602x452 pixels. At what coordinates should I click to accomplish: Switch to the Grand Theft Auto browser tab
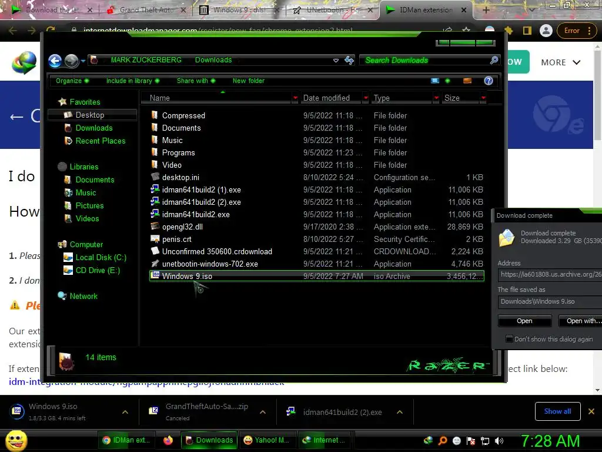(x=146, y=9)
